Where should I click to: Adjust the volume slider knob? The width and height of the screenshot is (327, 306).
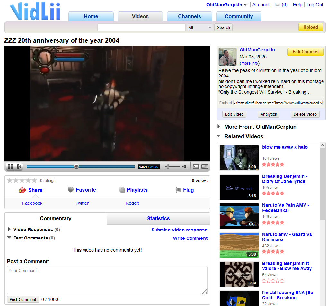coord(168,166)
